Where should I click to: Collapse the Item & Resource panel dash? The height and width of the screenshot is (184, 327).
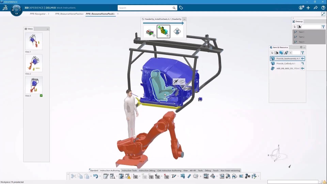coord(304,47)
